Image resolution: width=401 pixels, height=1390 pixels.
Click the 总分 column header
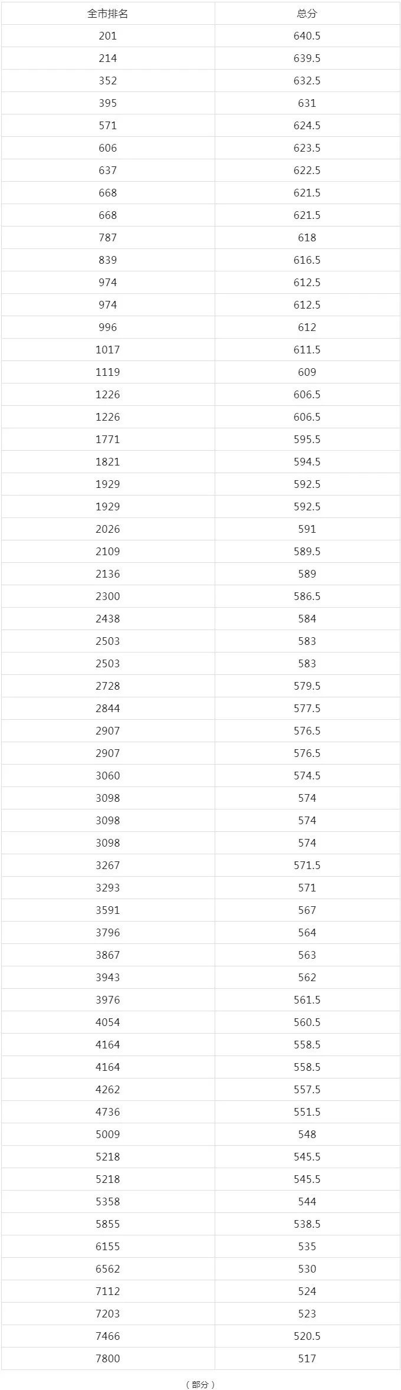(307, 14)
